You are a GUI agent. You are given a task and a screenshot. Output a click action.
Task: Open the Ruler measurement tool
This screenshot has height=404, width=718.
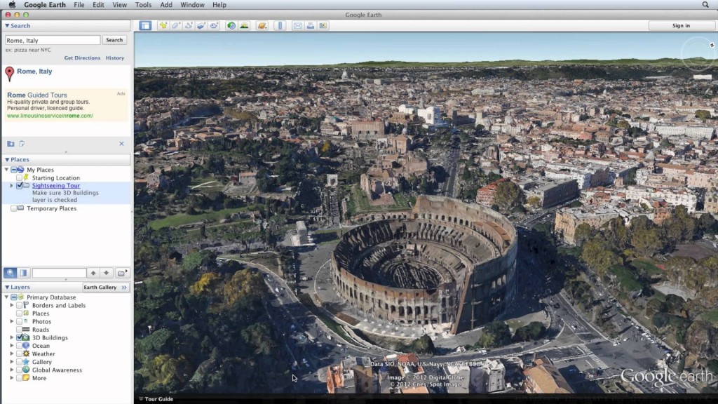click(280, 25)
